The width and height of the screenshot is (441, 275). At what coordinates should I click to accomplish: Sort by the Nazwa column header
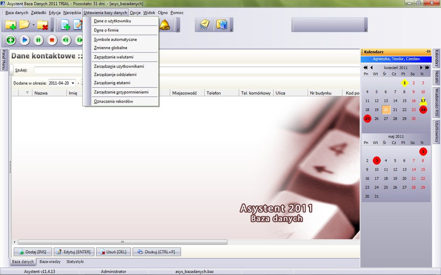(50, 93)
